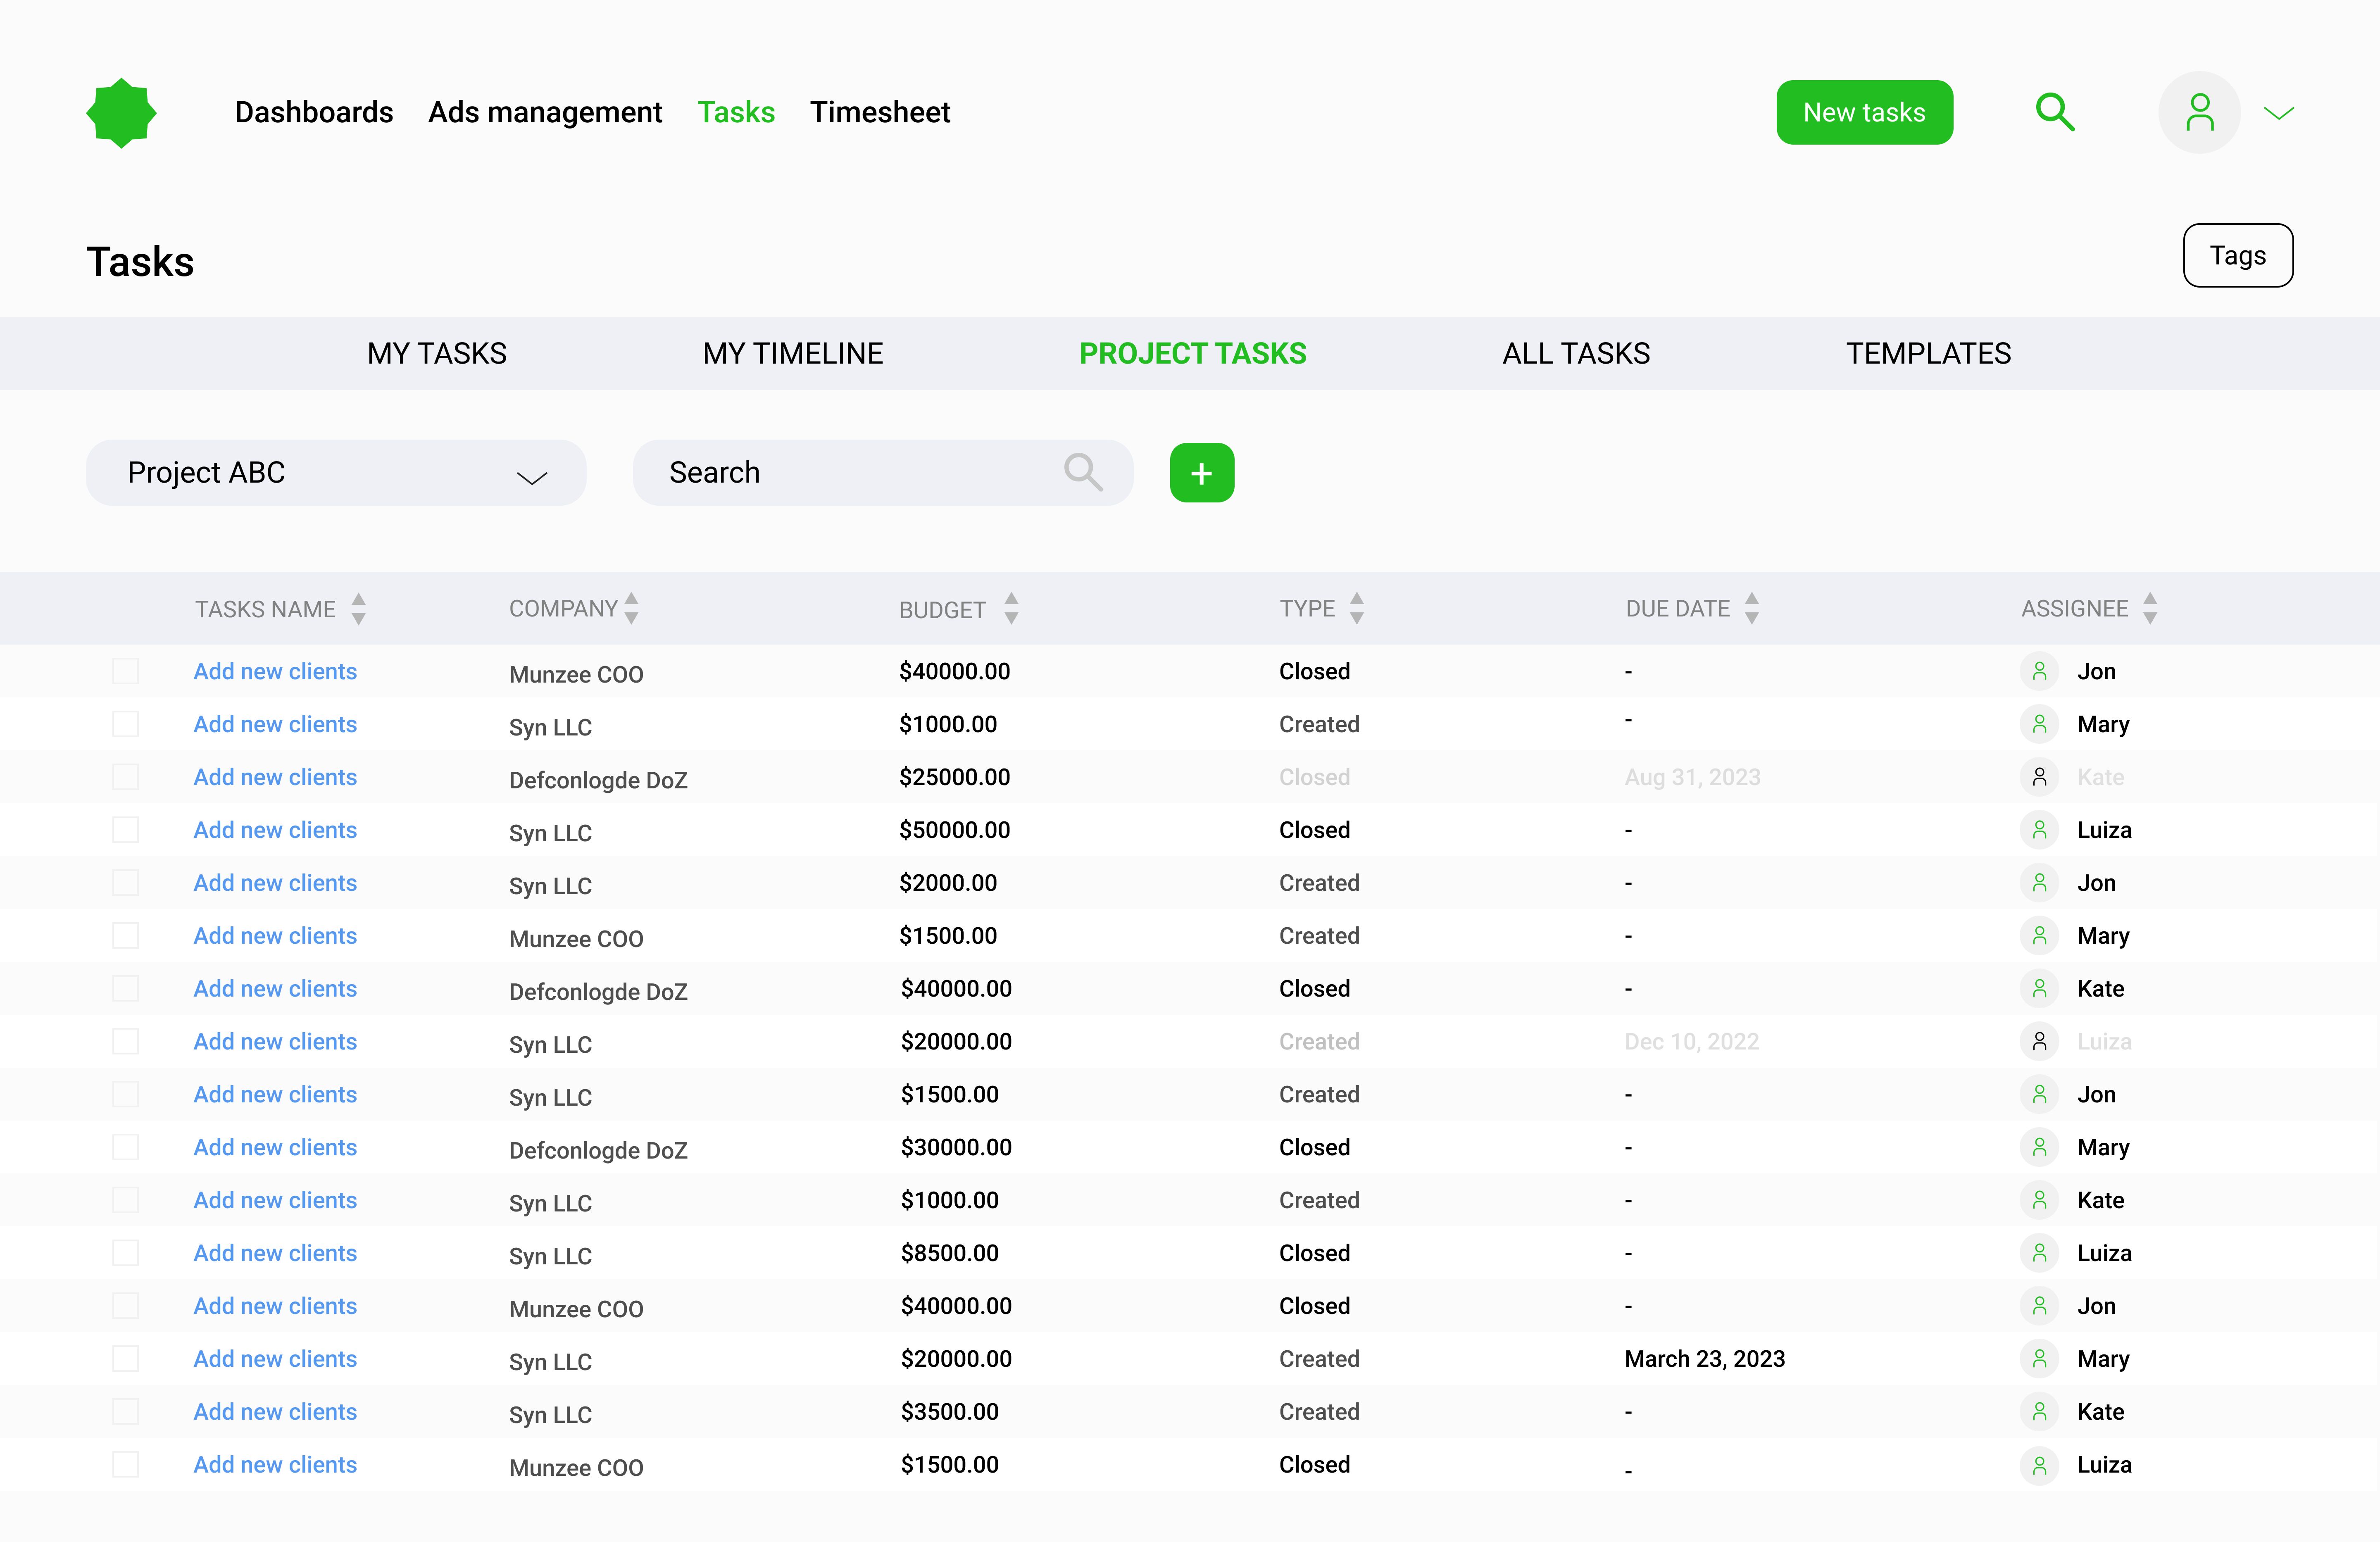Click Luiza's avatar in the $50000.00 row
The width and height of the screenshot is (2380, 1542).
coord(2039,830)
